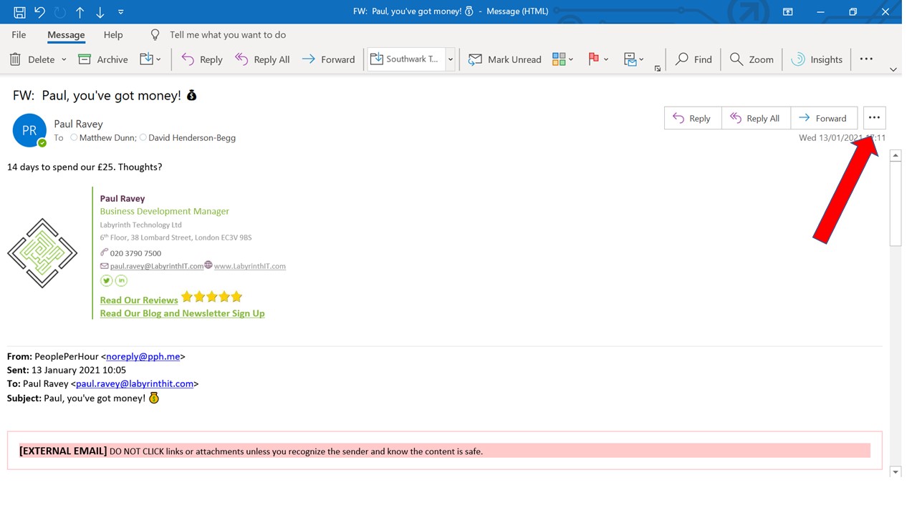Click the lightbulb Tell me icon
917x515 pixels.
tap(155, 34)
